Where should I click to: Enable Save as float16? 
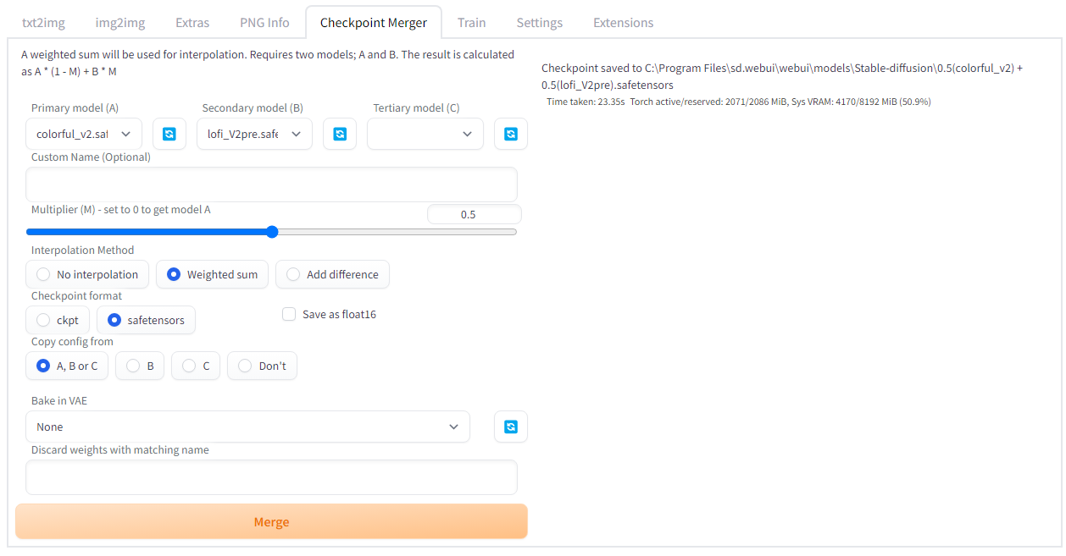point(288,314)
